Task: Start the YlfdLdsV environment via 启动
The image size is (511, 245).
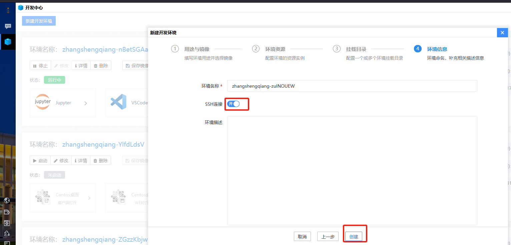Action: coord(40,161)
